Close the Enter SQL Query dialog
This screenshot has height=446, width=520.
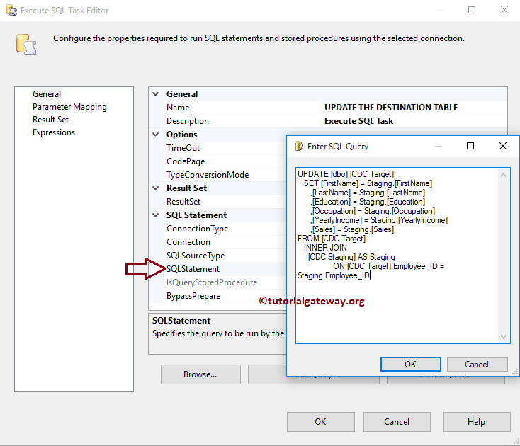tap(503, 146)
